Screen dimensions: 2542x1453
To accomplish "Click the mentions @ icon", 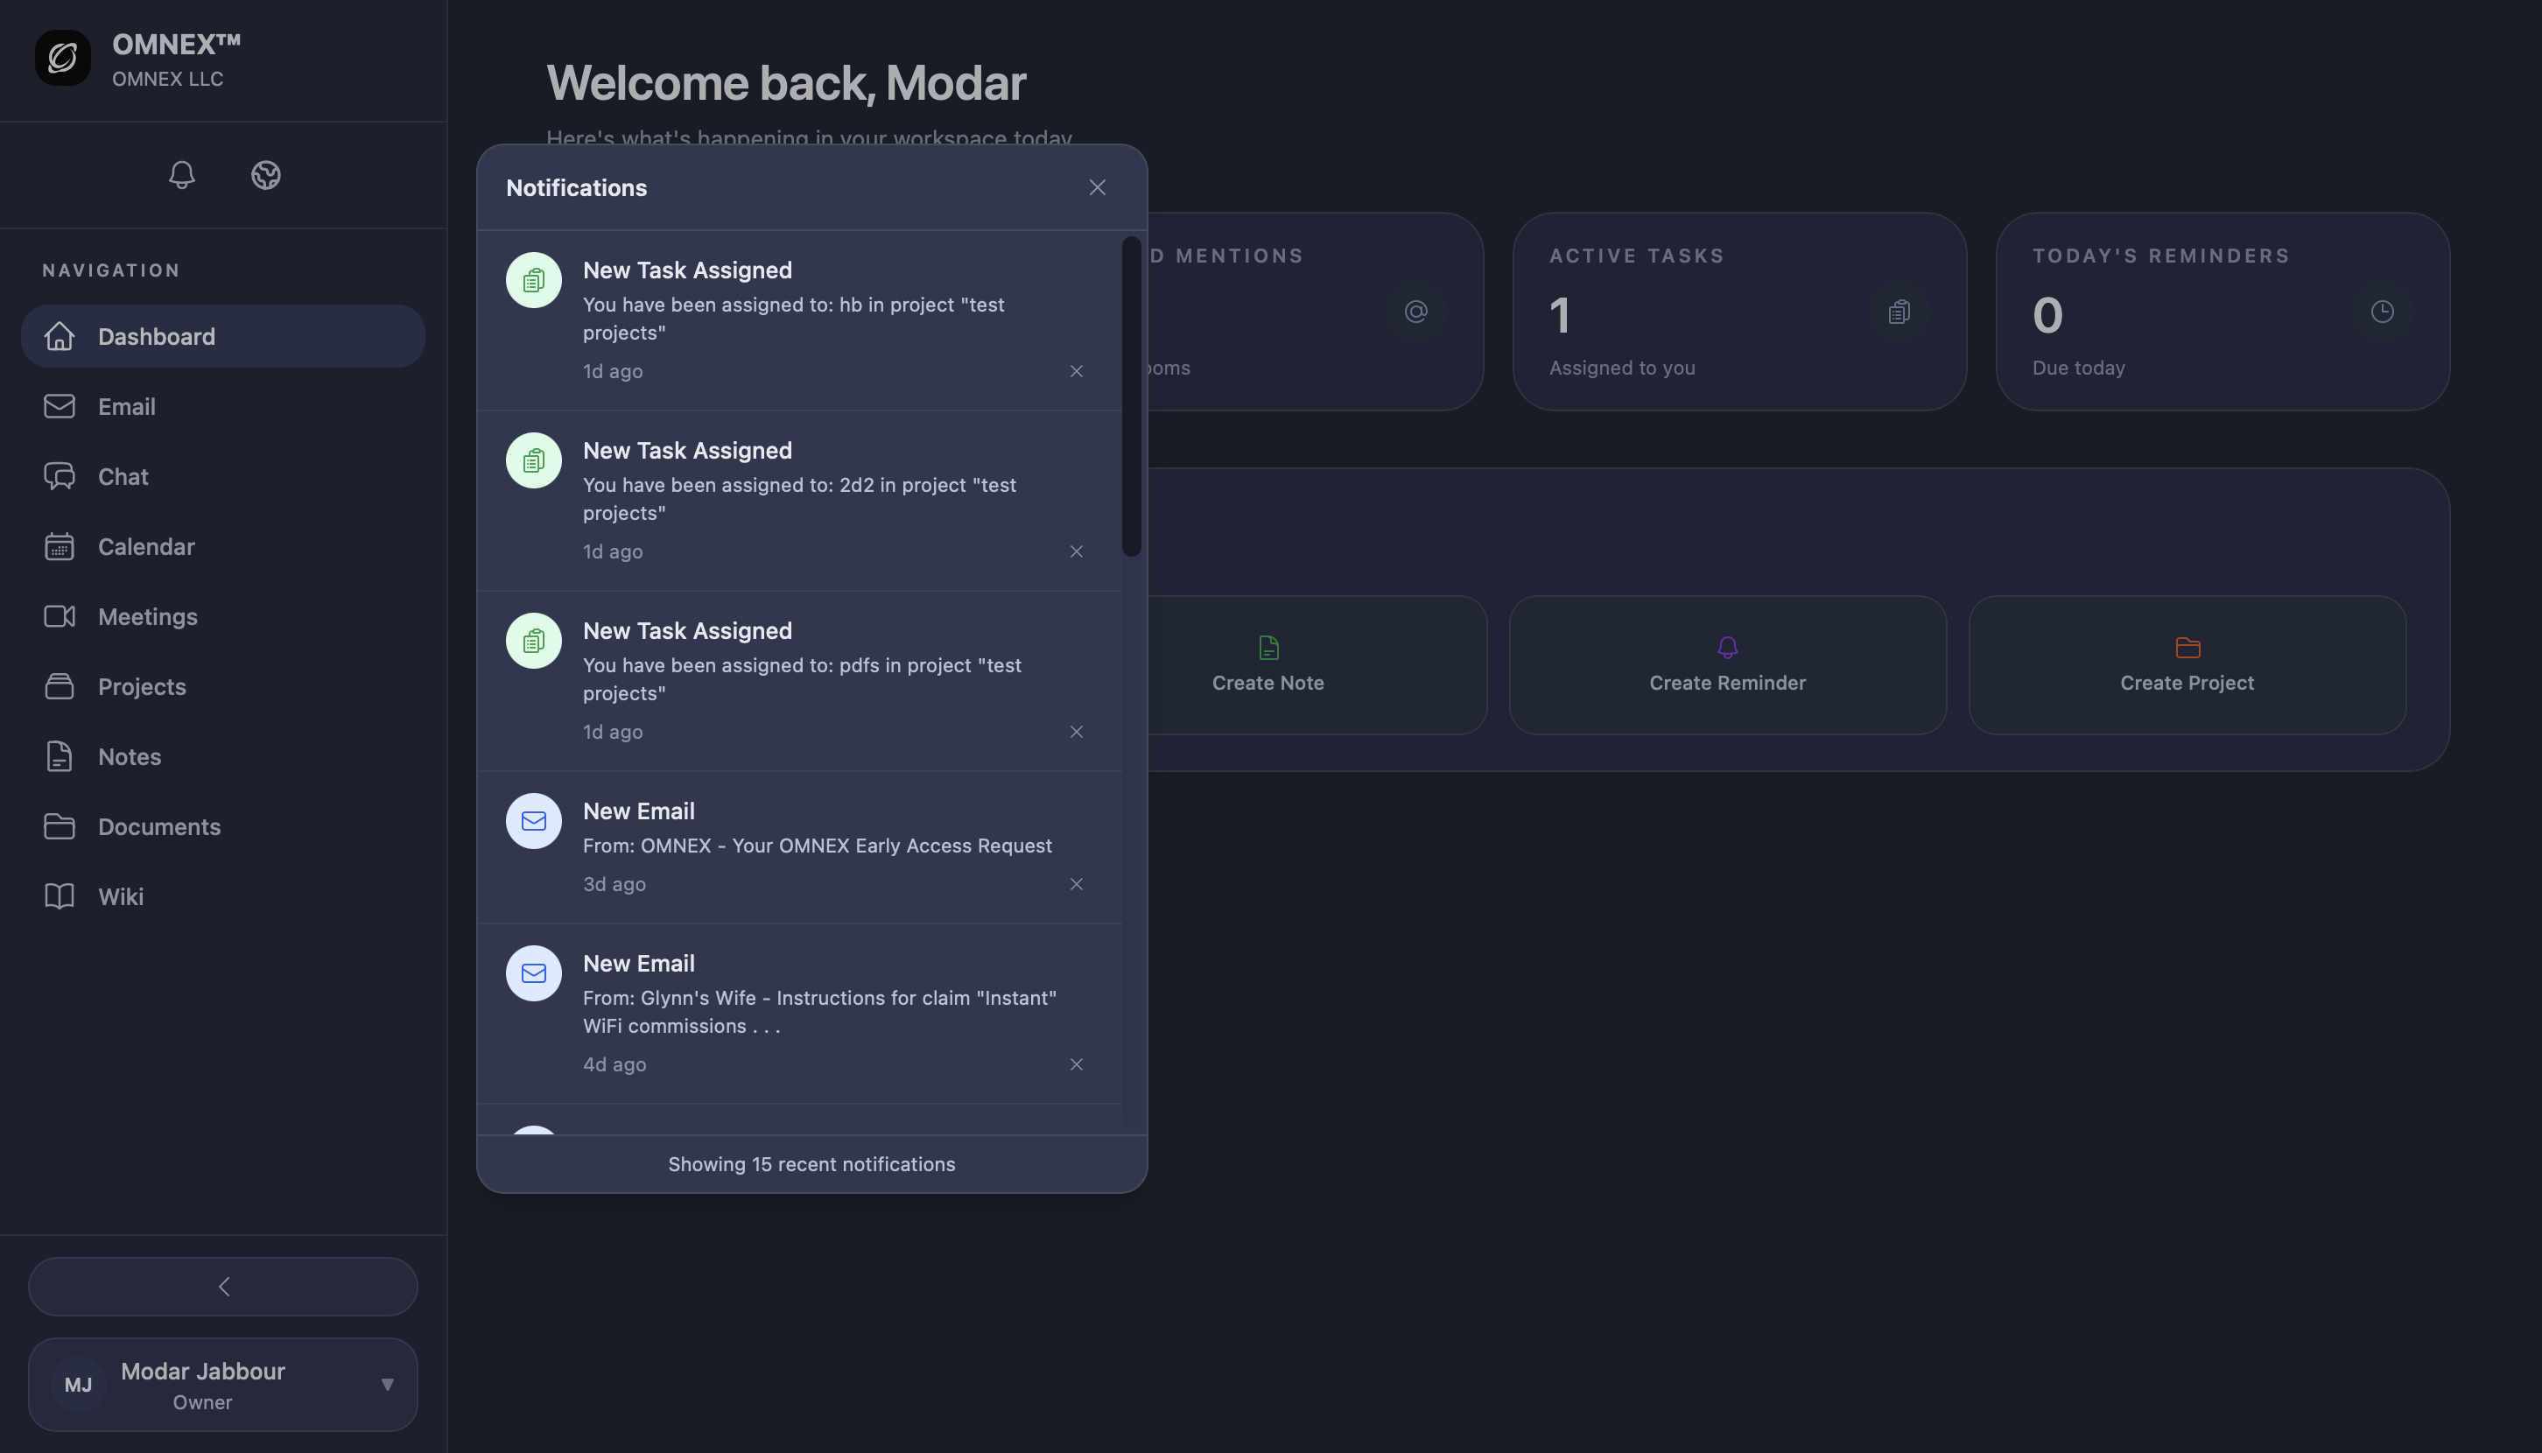I will 1415,312.
